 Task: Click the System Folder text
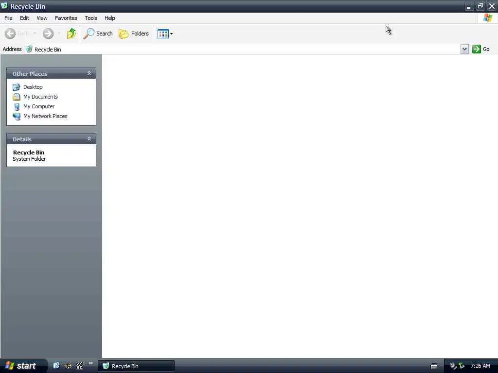[29, 159]
